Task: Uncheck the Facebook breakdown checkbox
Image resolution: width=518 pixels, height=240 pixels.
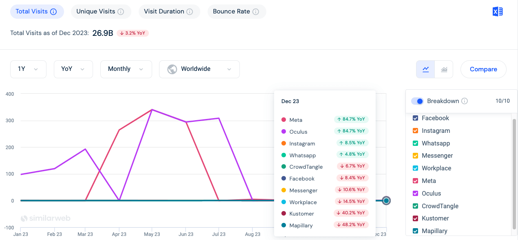Action: [x=415, y=118]
